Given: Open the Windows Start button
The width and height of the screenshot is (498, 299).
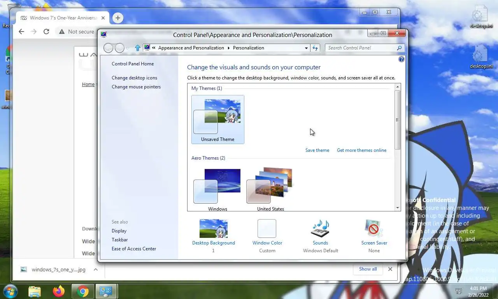Looking at the screenshot, I should [x=10, y=291].
